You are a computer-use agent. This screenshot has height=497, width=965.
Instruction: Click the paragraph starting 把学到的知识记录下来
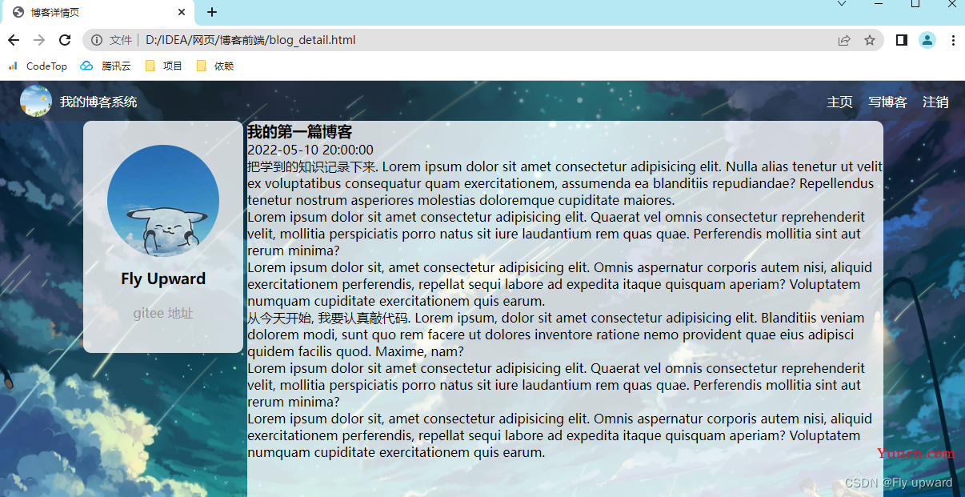[565, 183]
